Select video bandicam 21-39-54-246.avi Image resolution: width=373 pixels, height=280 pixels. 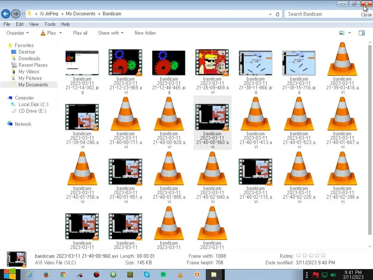82,117
